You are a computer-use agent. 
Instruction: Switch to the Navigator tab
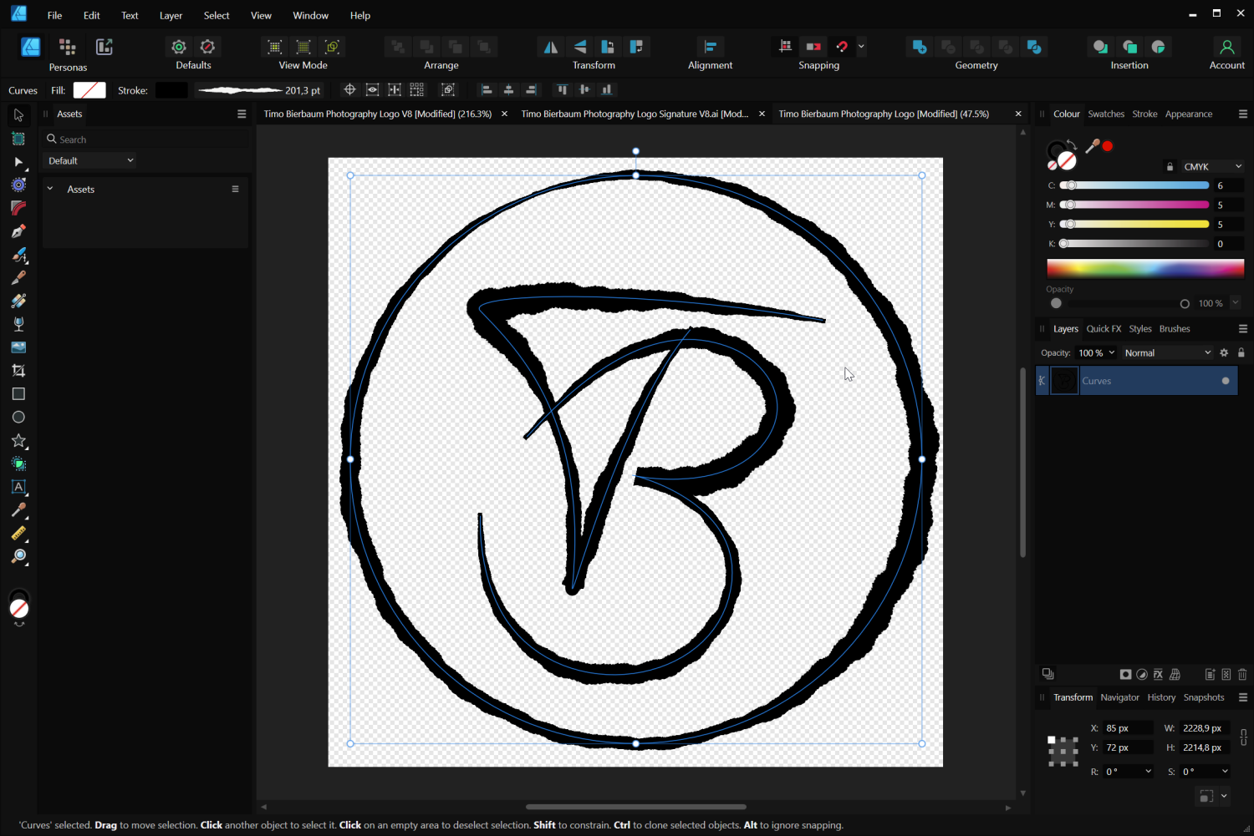click(x=1119, y=697)
